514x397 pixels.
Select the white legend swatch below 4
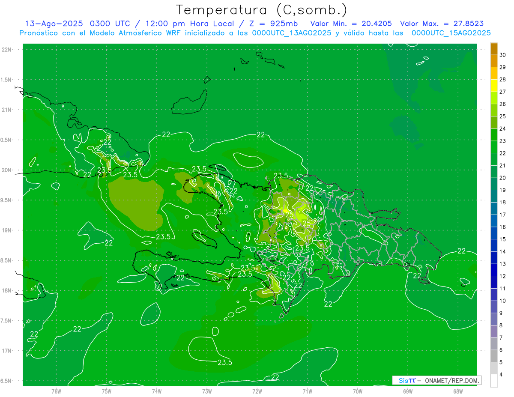click(494, 381)
